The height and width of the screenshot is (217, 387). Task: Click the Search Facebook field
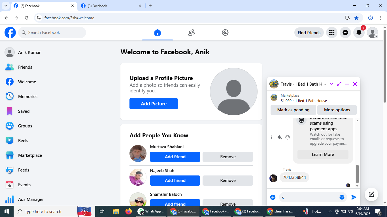point(52,32)
